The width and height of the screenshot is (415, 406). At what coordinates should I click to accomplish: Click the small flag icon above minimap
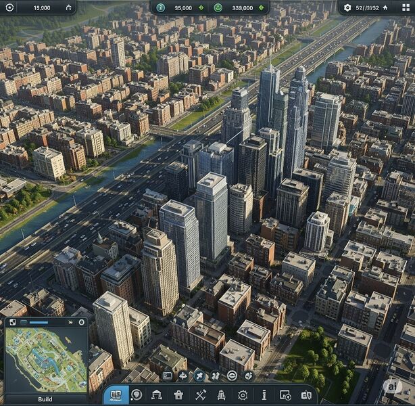[70, 322]
